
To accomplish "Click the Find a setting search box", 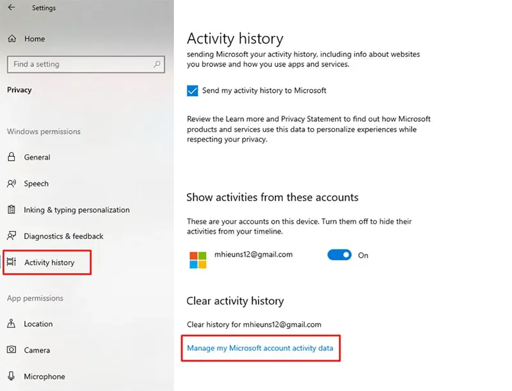I will (80, 64).
